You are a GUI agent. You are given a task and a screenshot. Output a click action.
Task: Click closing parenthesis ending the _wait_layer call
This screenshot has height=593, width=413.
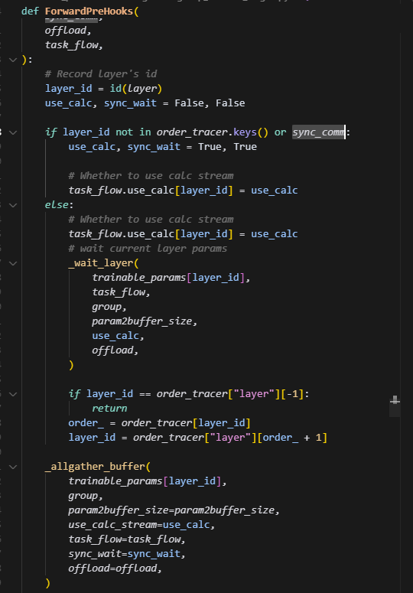coord(71,365)
